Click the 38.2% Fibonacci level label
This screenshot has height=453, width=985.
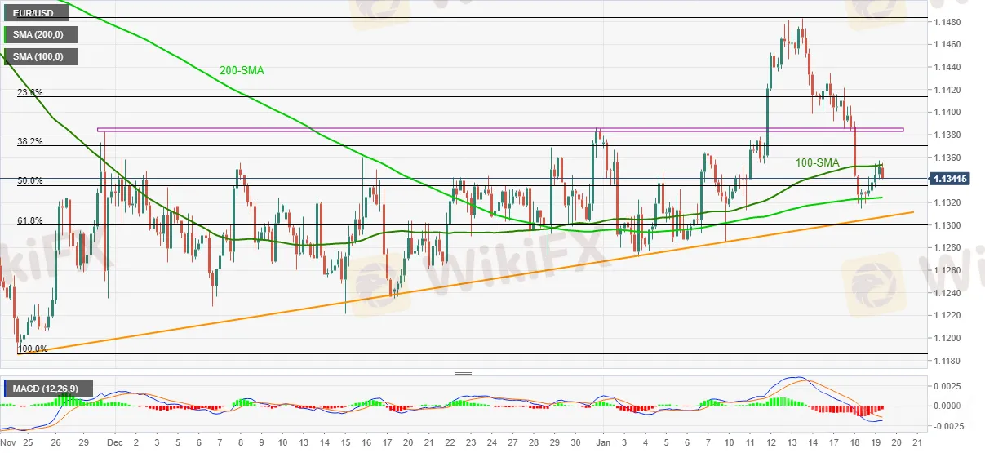click(30, 141)
